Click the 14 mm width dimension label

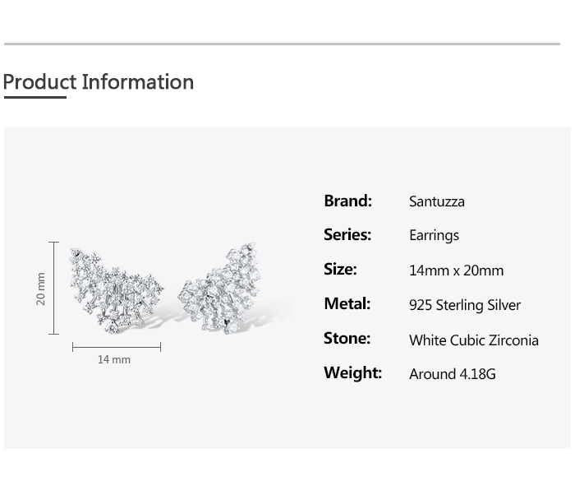coord(114,360)
